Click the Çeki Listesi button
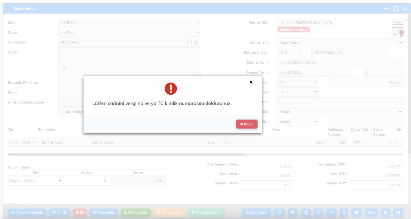The image size is (411, 219). 256,213
